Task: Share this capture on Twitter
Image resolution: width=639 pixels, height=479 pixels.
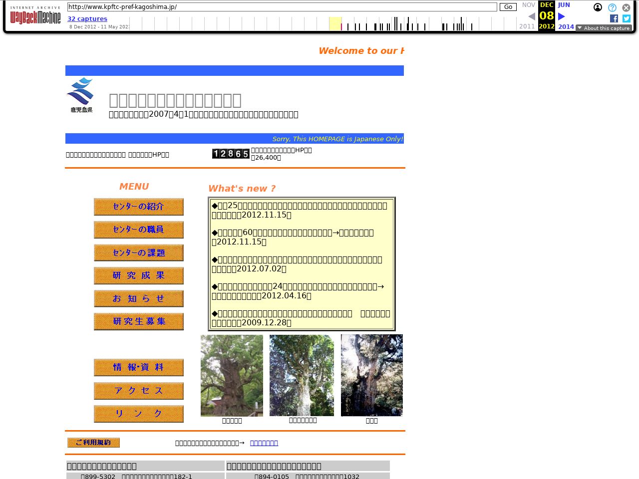Action: 627,18
